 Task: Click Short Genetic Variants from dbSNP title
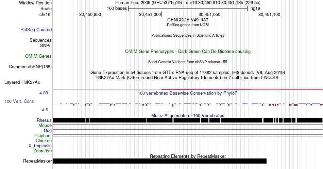(188, 62)
